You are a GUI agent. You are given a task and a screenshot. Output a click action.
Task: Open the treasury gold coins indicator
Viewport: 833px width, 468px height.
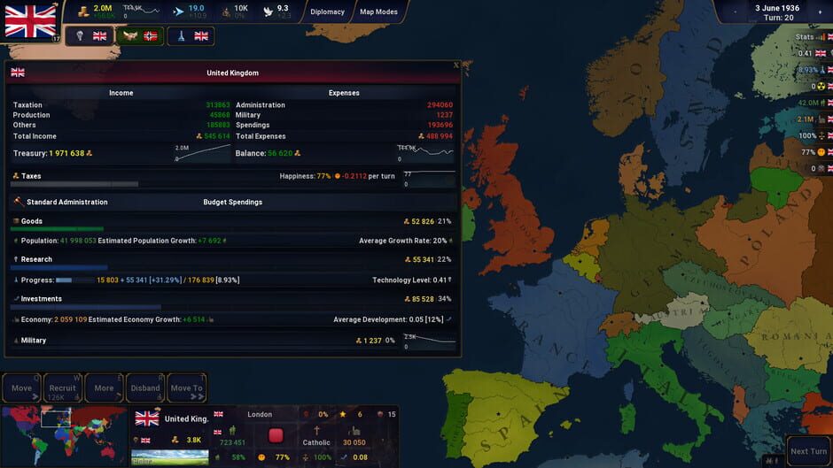click(x=83, y=11)
